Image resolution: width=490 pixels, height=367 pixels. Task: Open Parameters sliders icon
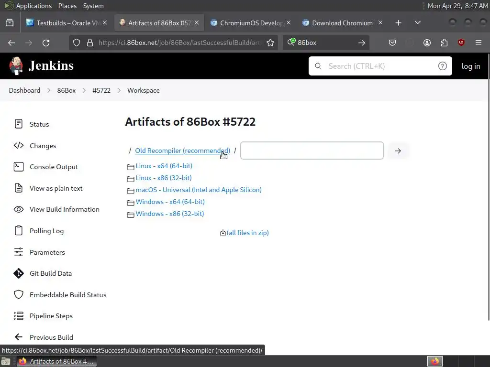click(x=19, y=252)
